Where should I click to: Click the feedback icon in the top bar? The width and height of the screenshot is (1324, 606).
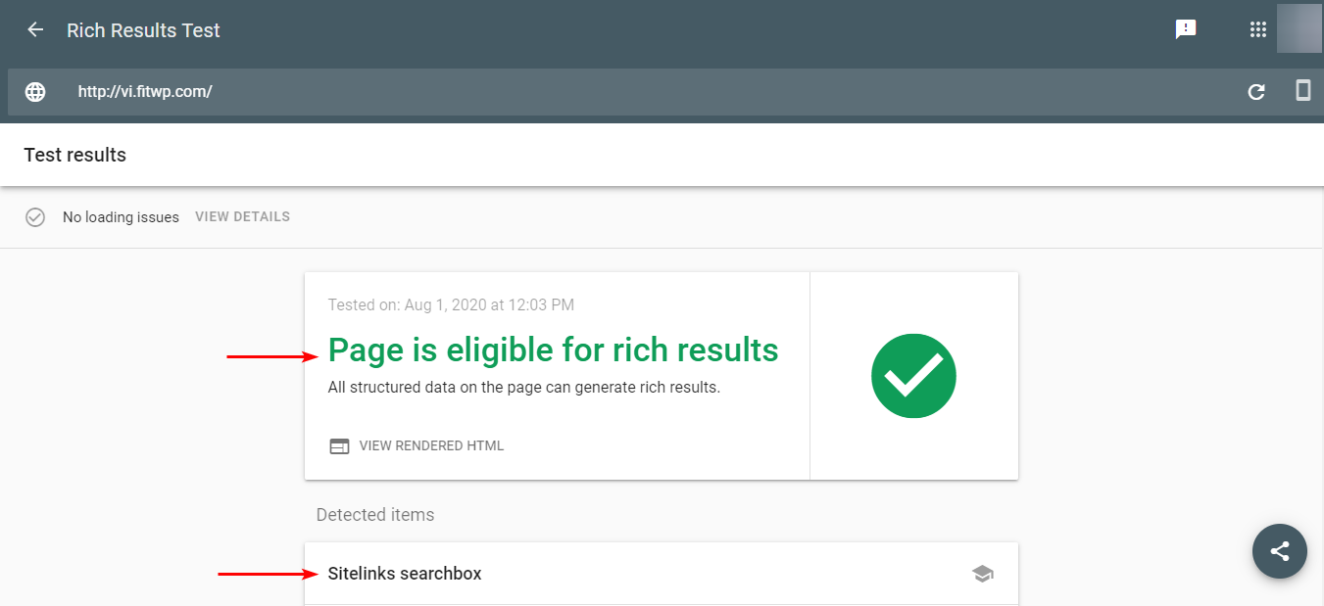click(x=1187, y=28)
